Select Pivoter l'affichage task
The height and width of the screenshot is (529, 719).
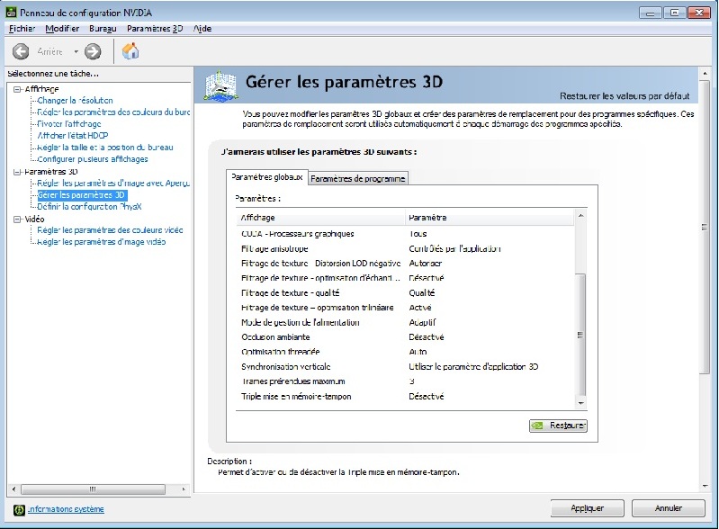pyautogui.click(x=68, y=124)
